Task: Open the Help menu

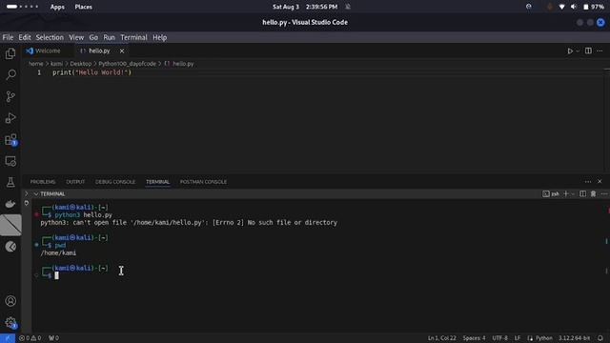Action: (159, 37)
